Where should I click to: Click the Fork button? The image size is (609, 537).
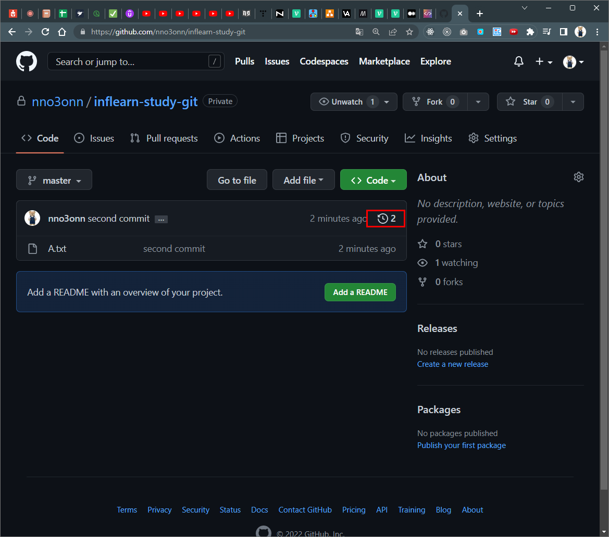pos(435,101)
